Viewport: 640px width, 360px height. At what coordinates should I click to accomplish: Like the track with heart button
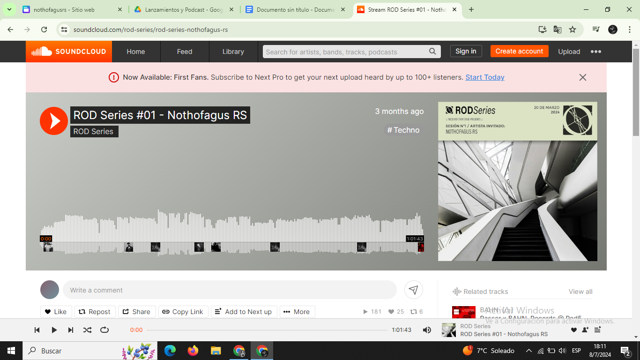click(x=56, y=312)
